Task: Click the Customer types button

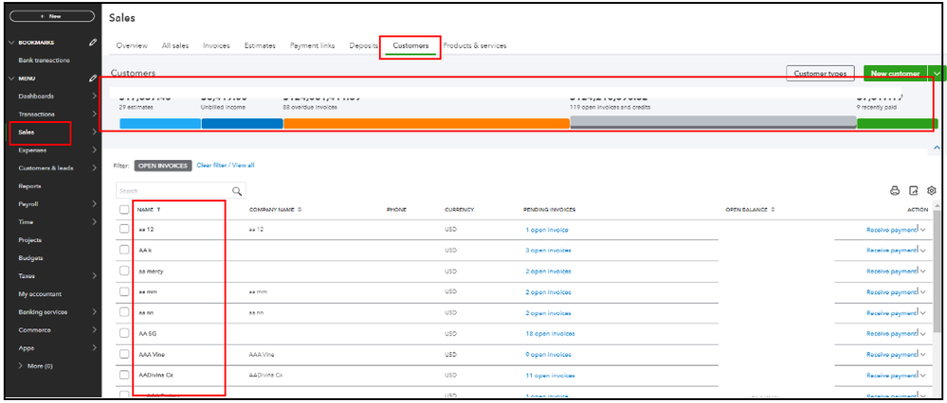Action: coord(820,74)
